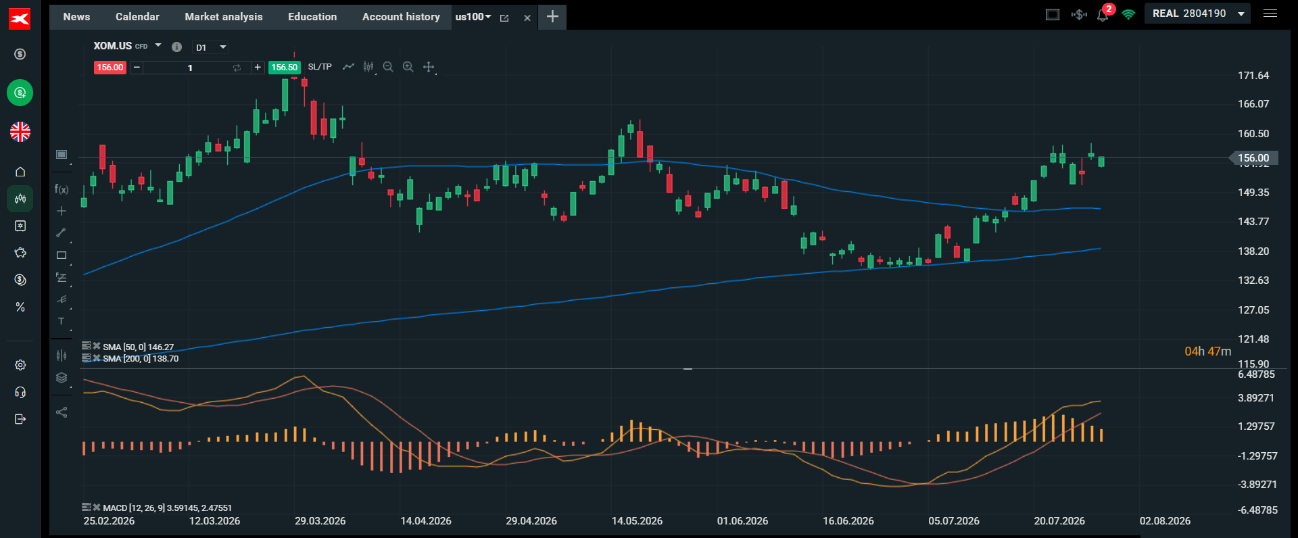The width and height of the screenshot is (1298, 538).
Task: Click the share chart icon
Action: pyautogui.click(x=62, y=412)
